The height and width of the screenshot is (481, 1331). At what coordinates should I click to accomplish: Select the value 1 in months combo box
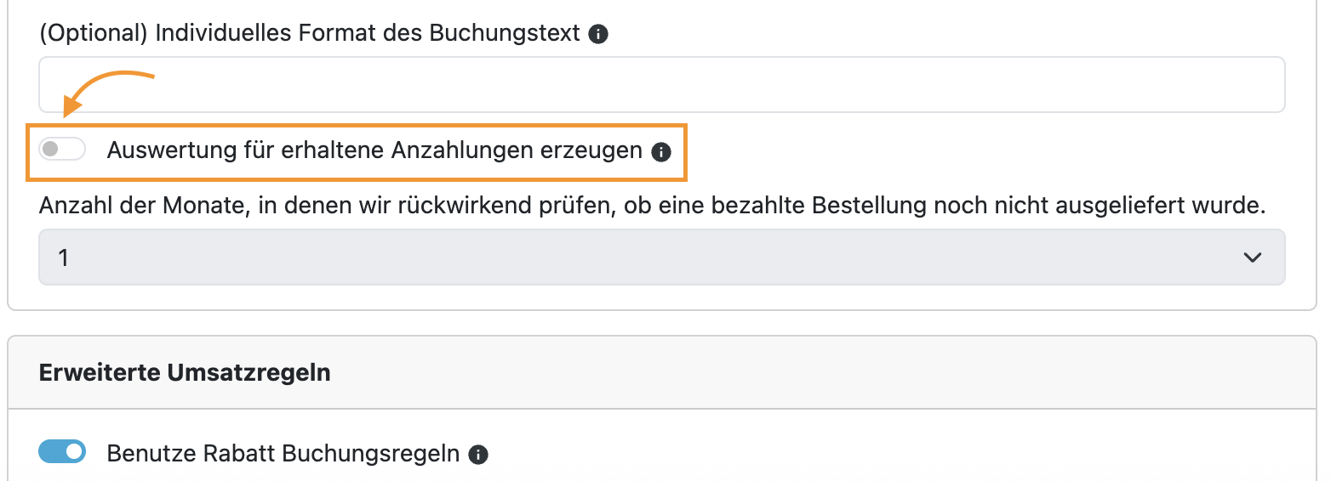[64, 257]
